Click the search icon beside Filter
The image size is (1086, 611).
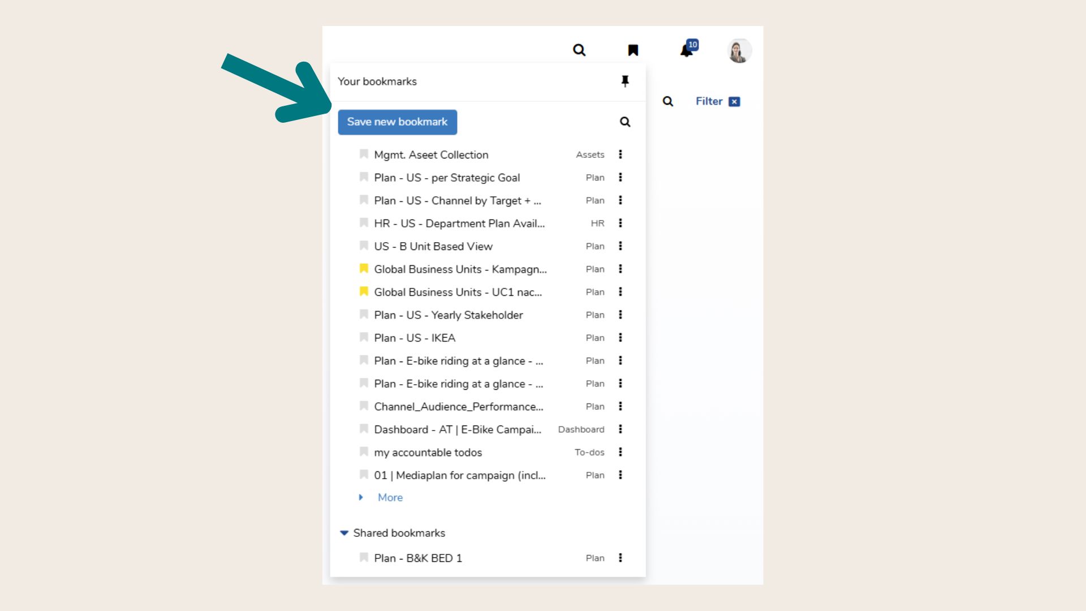pos(668,101)
